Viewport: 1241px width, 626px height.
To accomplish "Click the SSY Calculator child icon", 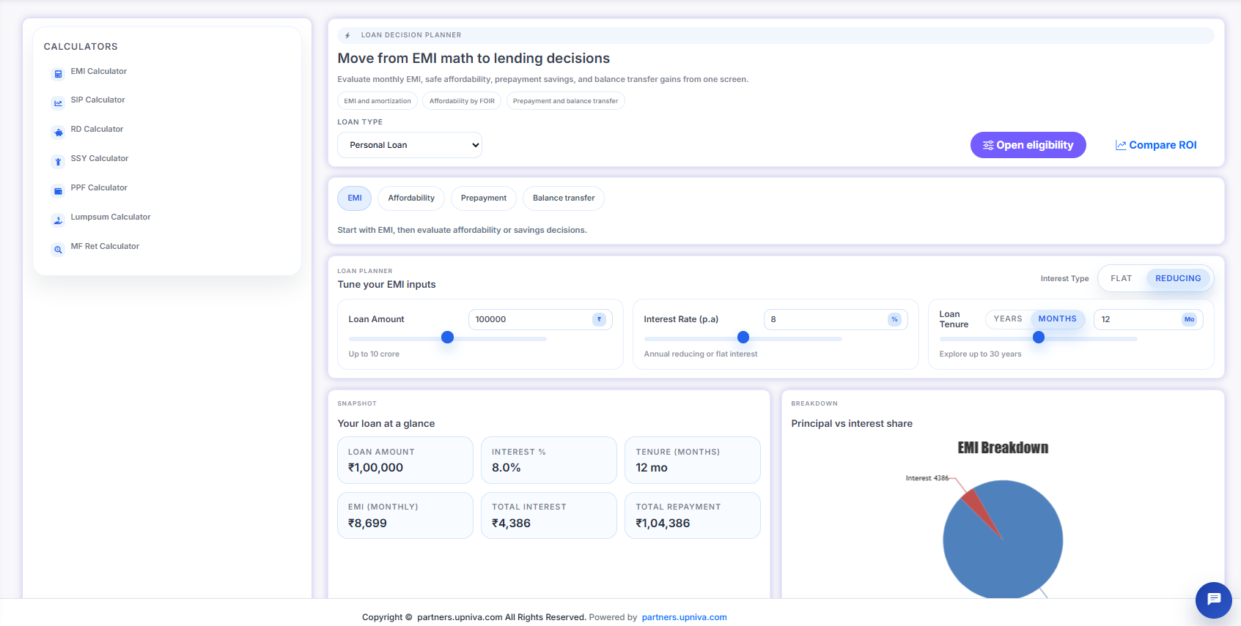I will coord(58,162).
